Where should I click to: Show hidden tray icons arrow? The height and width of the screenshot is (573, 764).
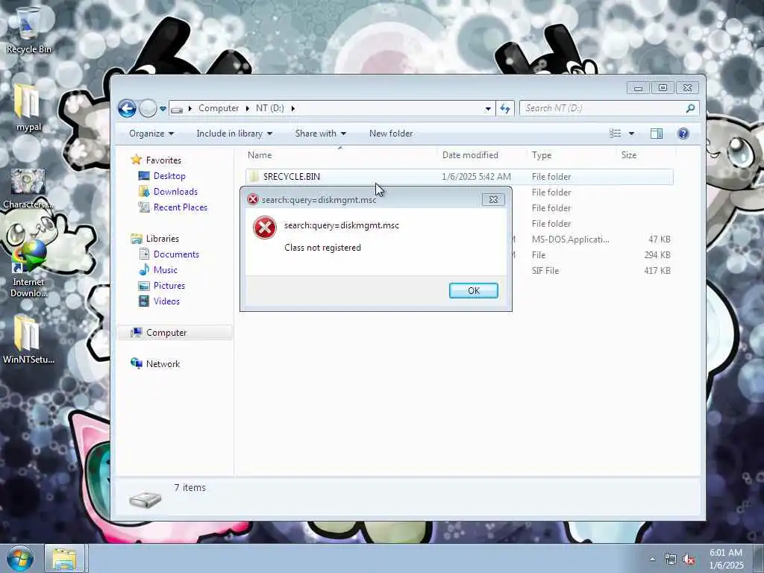click(652, 559)
